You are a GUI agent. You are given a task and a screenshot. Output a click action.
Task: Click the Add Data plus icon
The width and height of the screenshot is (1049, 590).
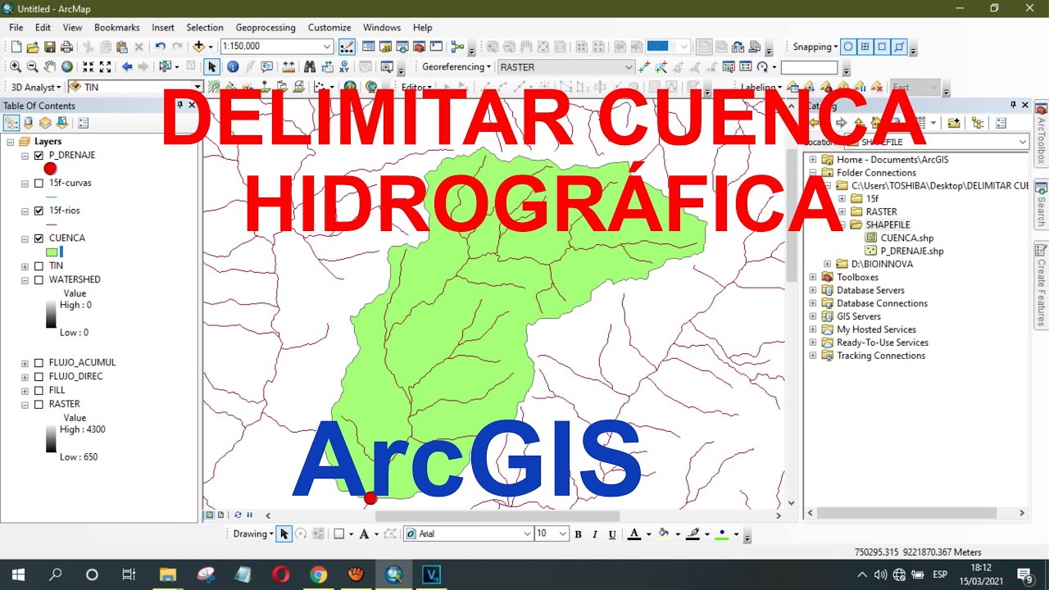(198, 47)
